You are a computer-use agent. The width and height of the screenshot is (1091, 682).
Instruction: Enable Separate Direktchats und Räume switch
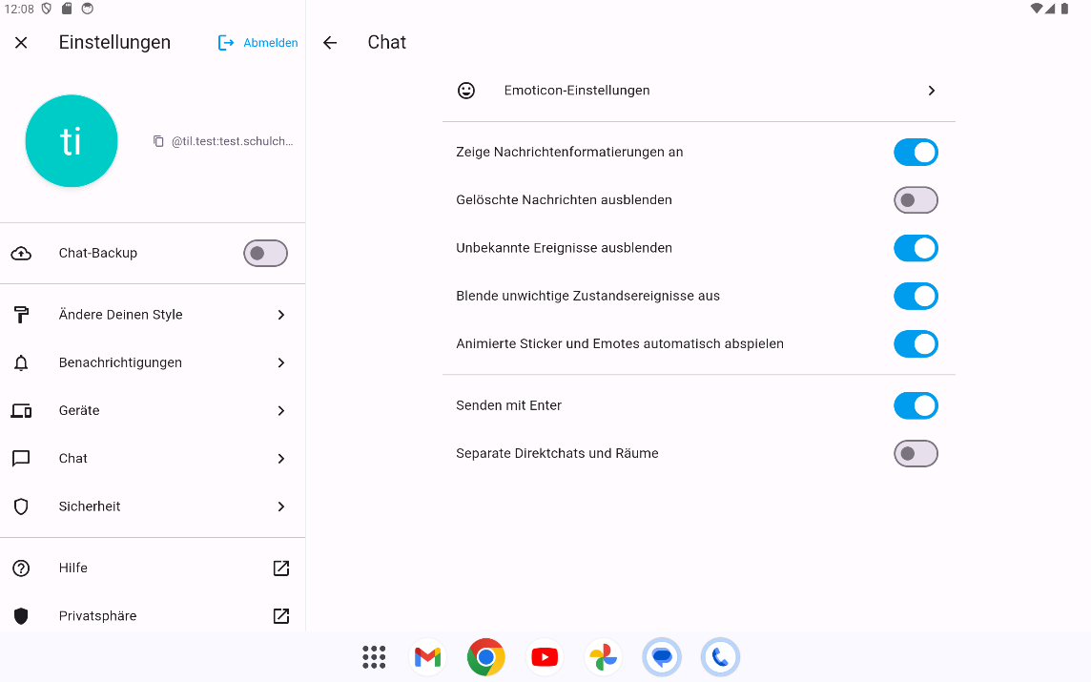(916, 454)
